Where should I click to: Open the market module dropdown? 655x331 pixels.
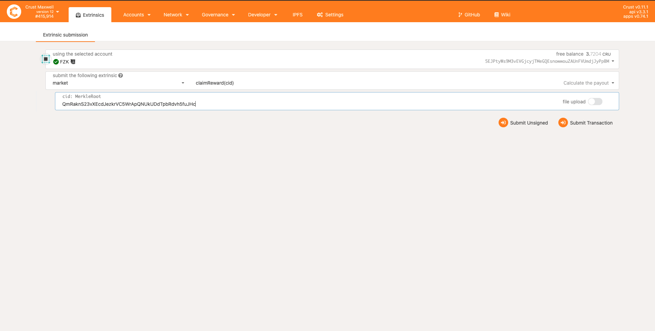pos(118,83)
